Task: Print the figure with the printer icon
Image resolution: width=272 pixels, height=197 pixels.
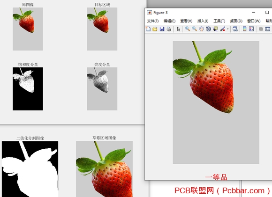Action: point(169,29)
